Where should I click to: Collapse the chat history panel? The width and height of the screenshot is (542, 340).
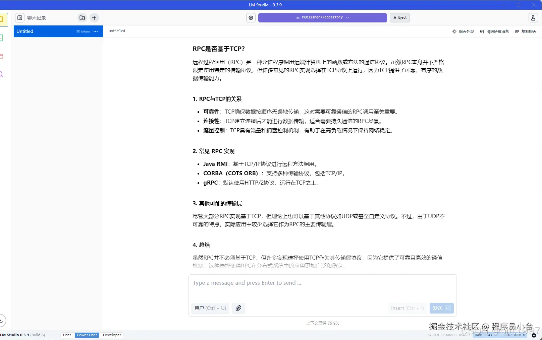pos(20,18)
